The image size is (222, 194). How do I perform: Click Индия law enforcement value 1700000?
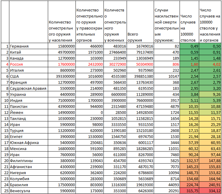[90, 101]
